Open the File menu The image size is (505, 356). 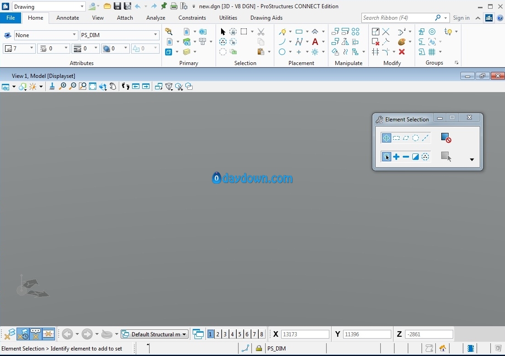pos(11,18)
